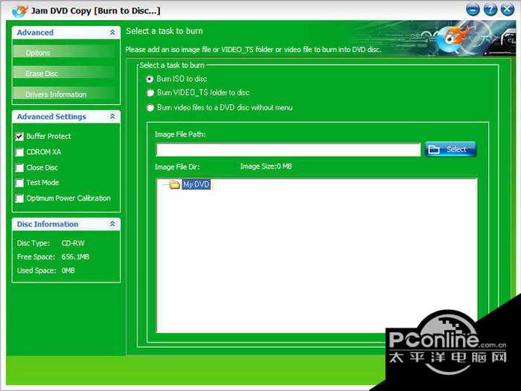The height and width of the screenshot is (391, 521).
Task: Select the Burn ISO to disc radio button
Action: (150, 79)
